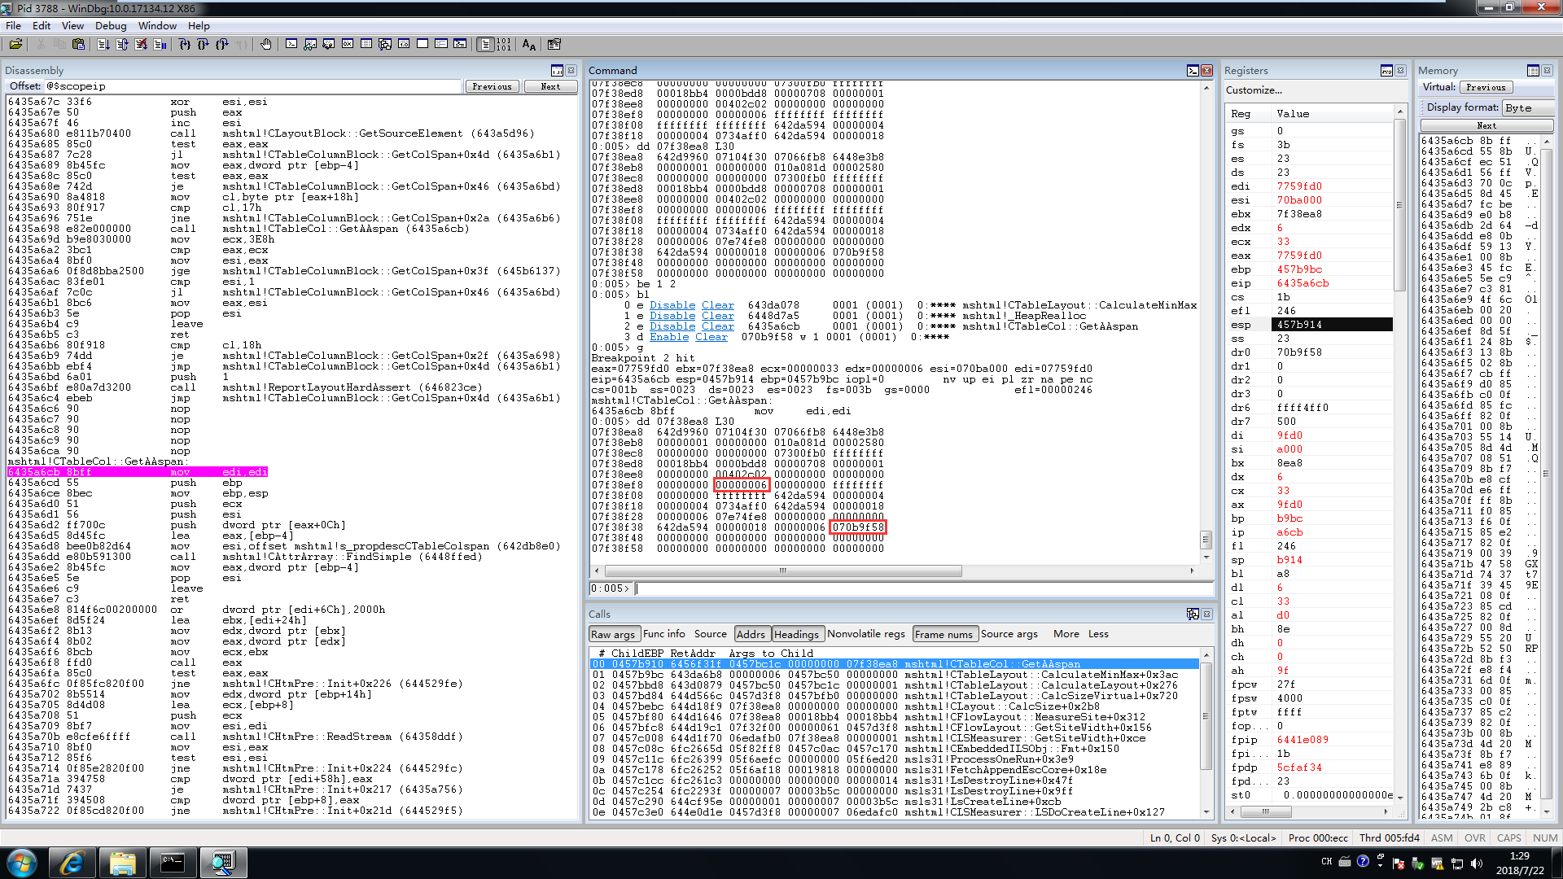Viewport: 1563px width, 879px height.
Task: Open the Command Browser toolbar icon
Action: click(460, 45)
